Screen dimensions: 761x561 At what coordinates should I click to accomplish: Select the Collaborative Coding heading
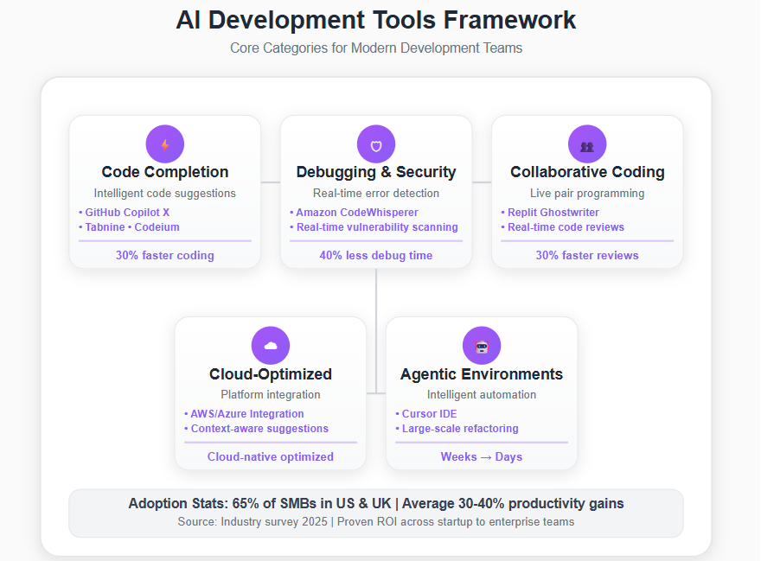(x=587, y=172)
